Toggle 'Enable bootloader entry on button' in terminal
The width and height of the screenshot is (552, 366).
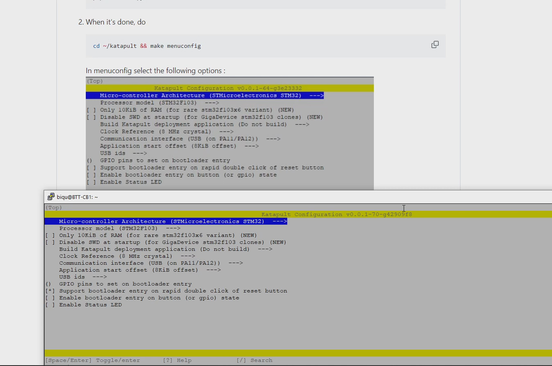click(x=50, y=298)
